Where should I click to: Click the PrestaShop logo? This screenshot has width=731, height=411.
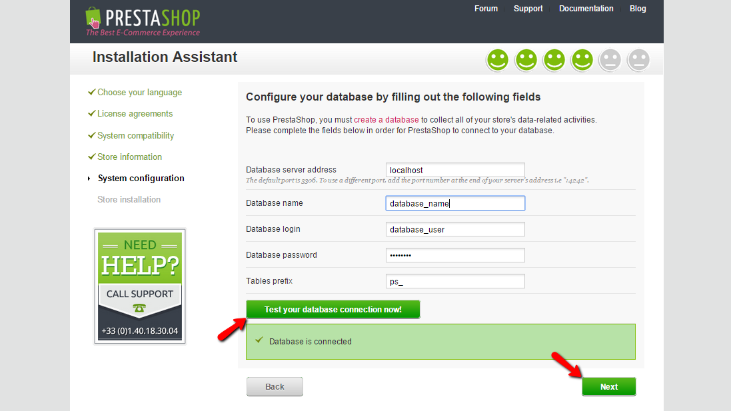click(143, 22)
